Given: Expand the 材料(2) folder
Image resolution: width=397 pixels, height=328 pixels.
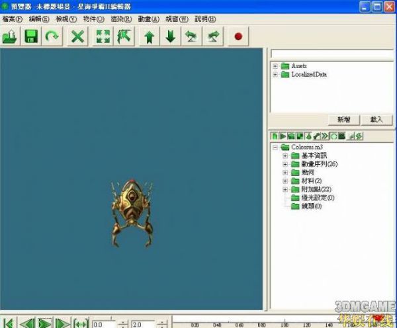Looking at the screenshot, I should click(x=285, y=181).
